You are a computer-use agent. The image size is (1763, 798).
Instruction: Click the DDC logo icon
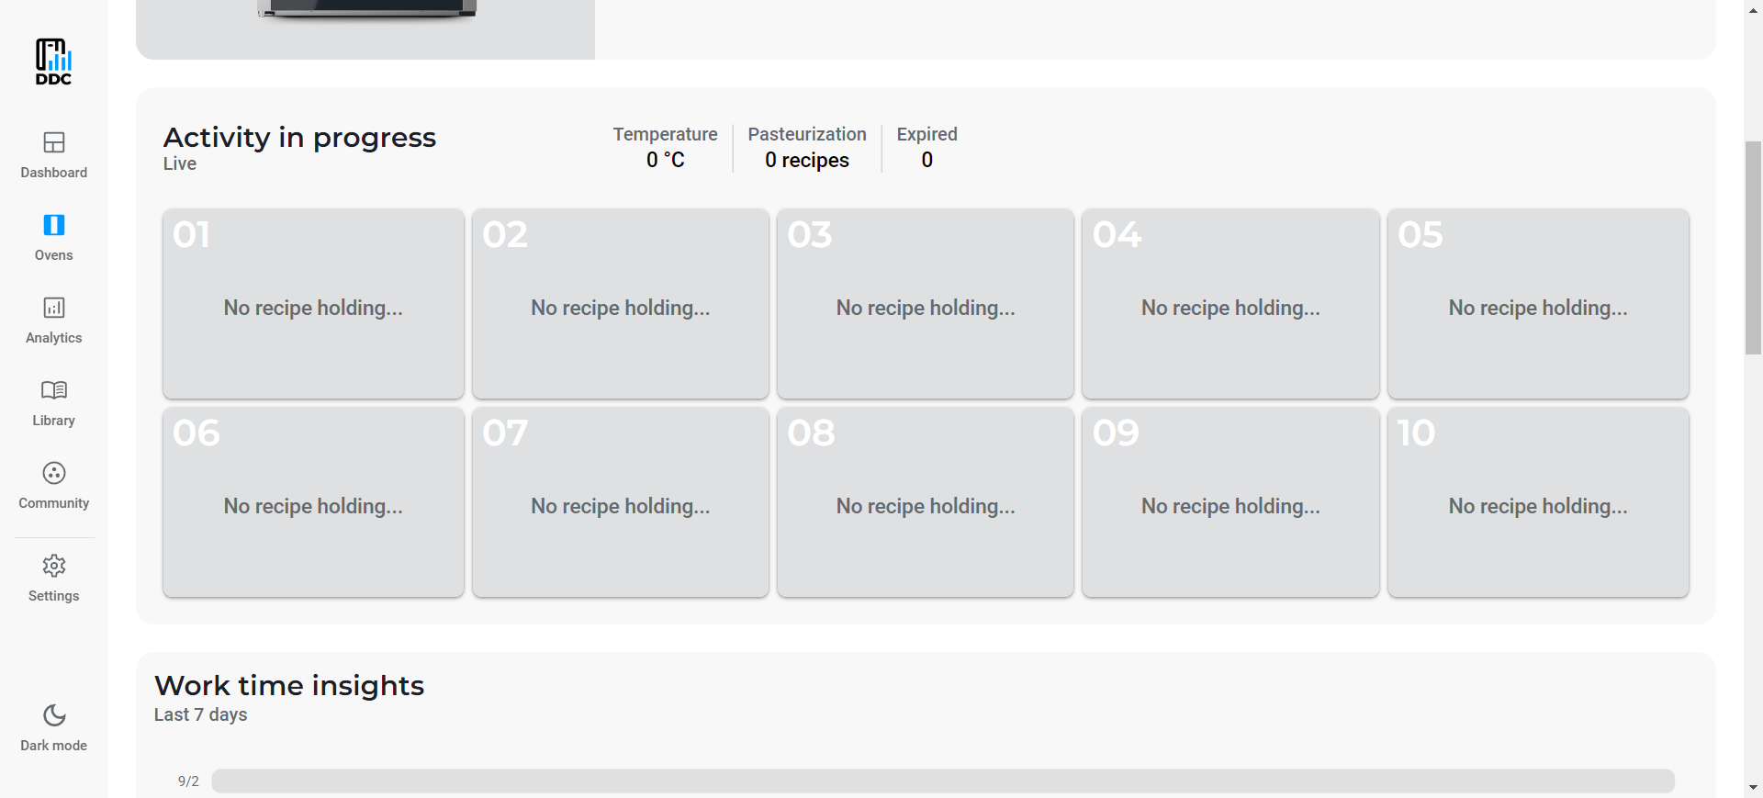(x=53, y=62)
